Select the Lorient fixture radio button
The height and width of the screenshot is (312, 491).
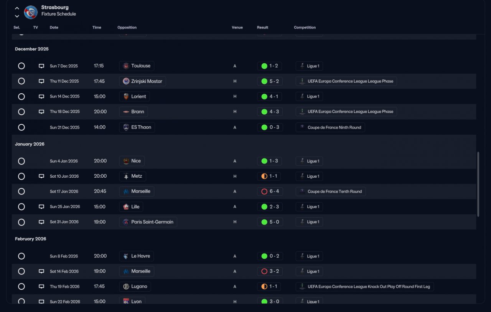[21, 96]
